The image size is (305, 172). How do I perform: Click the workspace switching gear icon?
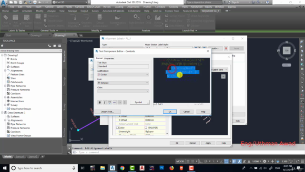tap(264, 161)
